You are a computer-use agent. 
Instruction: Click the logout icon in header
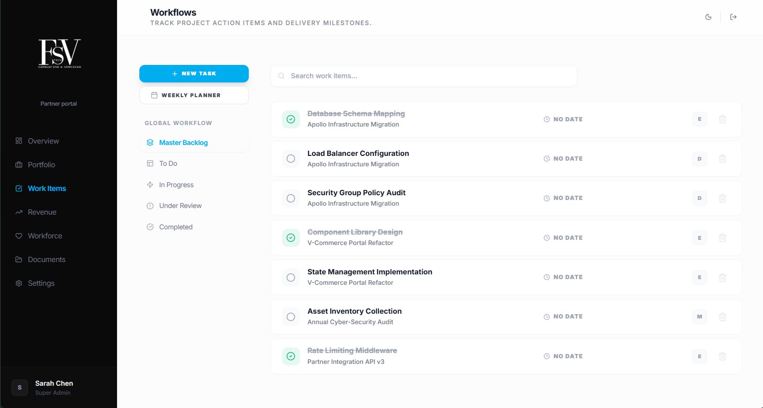click(x=733, y=17)
